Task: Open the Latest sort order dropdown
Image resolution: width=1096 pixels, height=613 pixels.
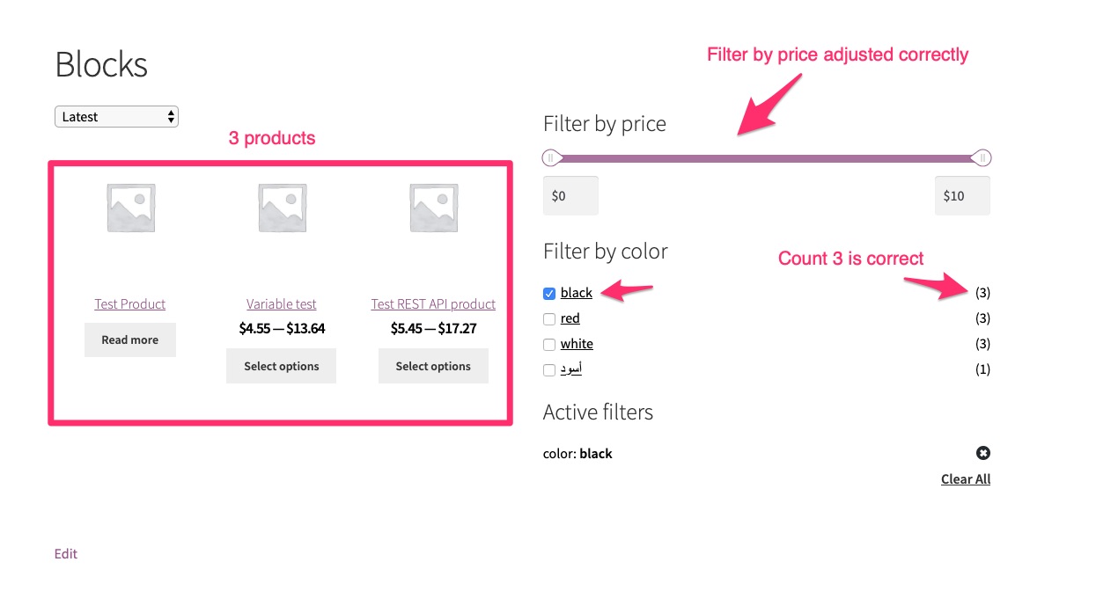Action: 116,116
